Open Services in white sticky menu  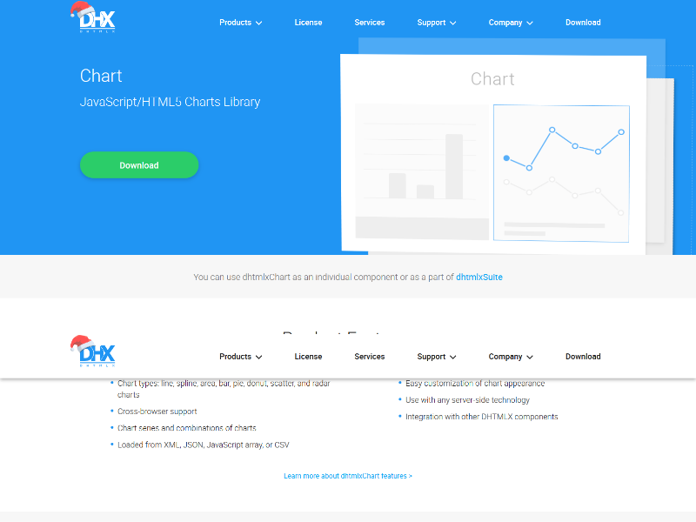tap(369, 357)
